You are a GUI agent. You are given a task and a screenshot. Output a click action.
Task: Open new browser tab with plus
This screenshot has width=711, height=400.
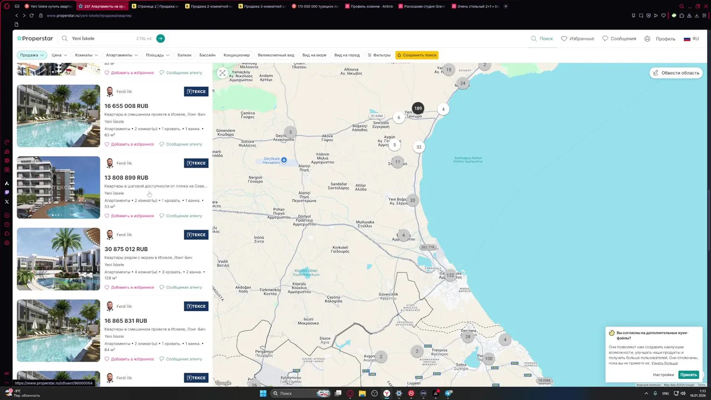click(505, 6)
